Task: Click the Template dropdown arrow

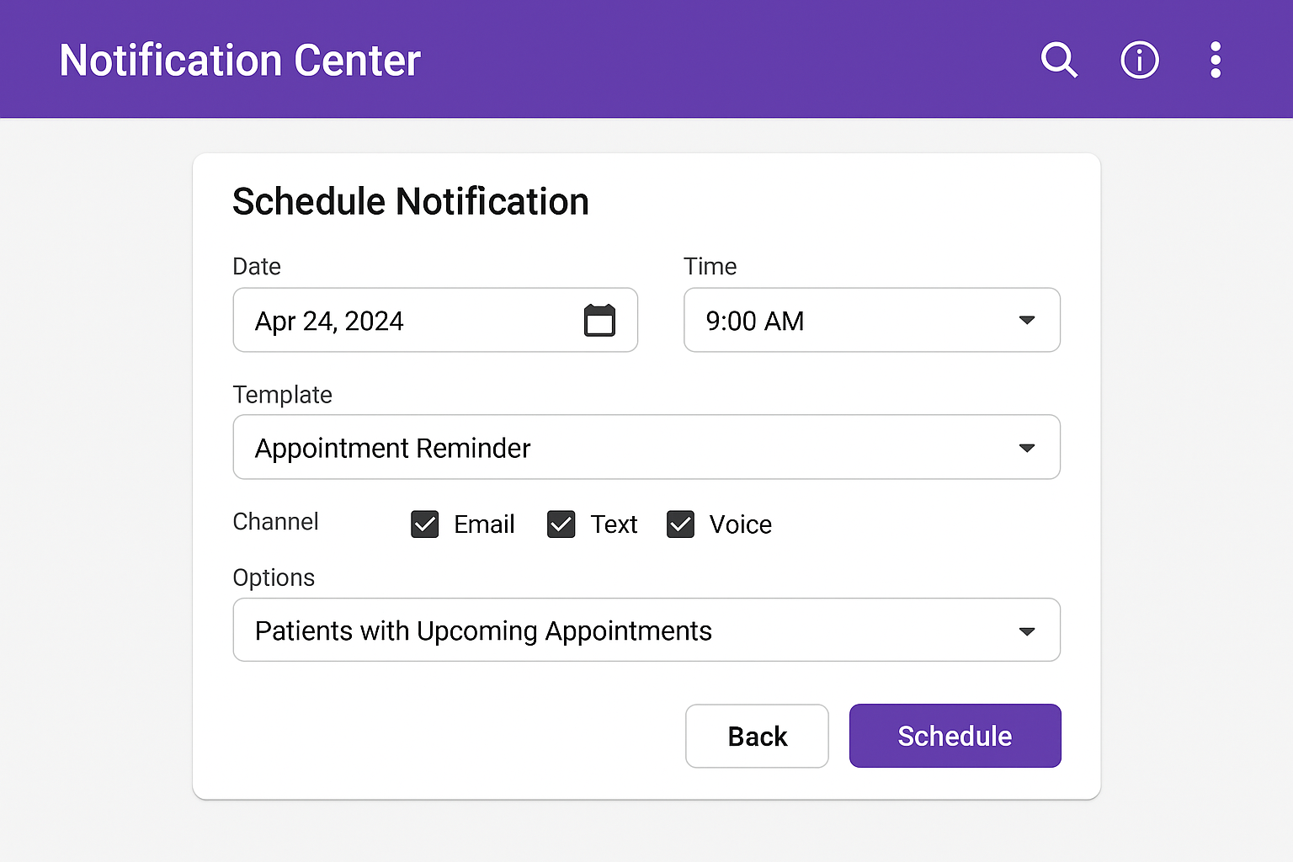Action: (1026, 447)
